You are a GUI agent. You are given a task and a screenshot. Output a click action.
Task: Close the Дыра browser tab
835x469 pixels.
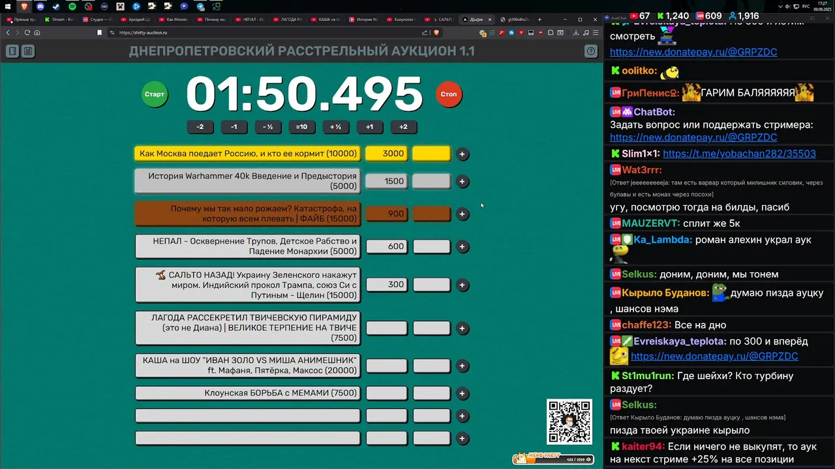tap(490, 20)
